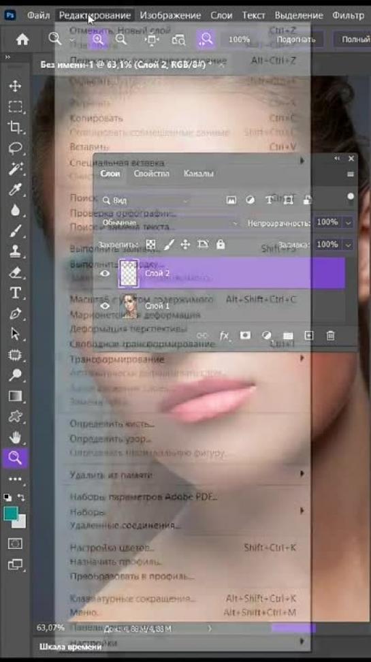This screenshot has height=662, width=371.
Task: Hide layer Слой 2 via eye icon
Action: click(x=105, y=274)
